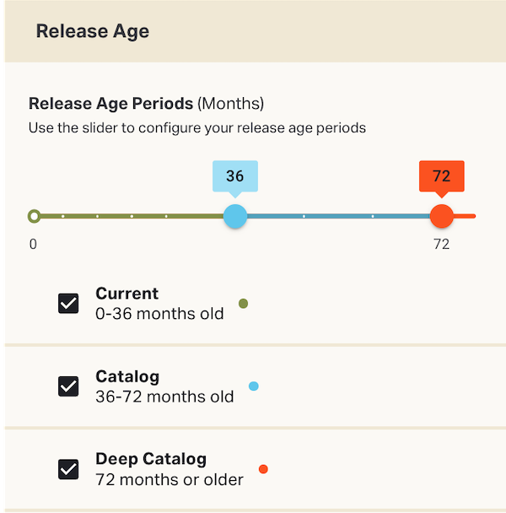Click the Current period label
Image resolution: width=506 pixels, height=513 pixels.
coord(126,294)
